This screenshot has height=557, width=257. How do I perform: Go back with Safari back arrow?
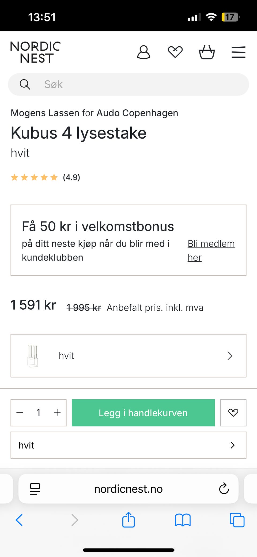click(19, 520)
